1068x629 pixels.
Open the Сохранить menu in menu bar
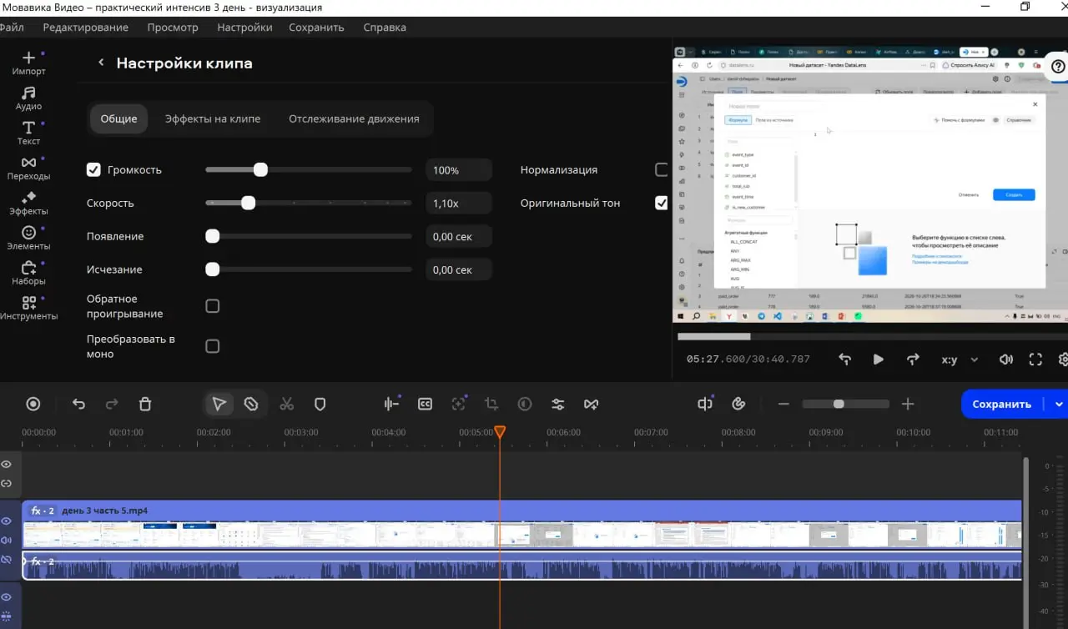tap(316, 28)
